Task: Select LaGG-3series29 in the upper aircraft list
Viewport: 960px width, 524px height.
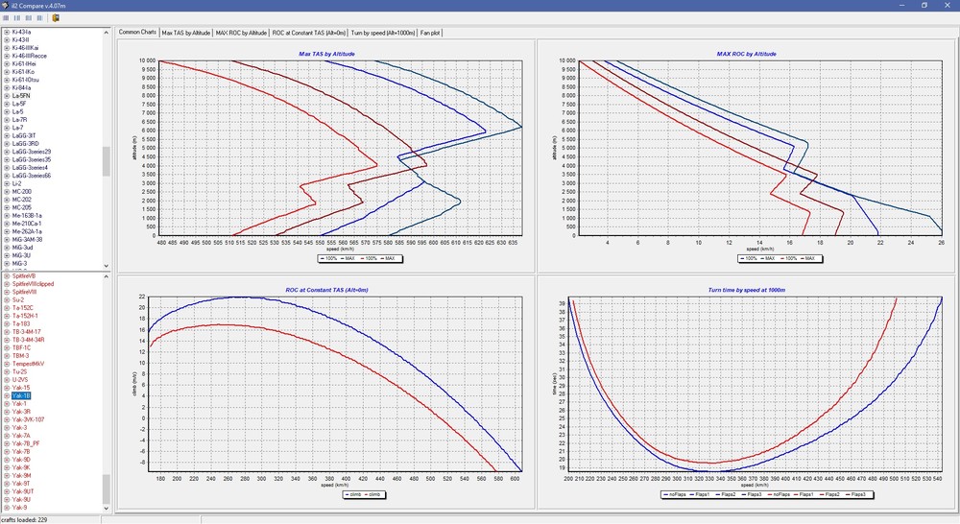Action: tap(32, 152)
